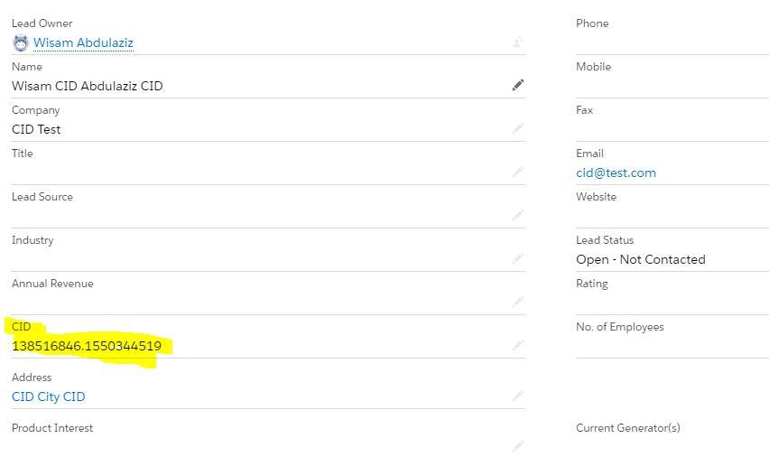Click the CID Test company value
Image resolution: width=769 pixels, height=457 pixels.
point(36,129)
